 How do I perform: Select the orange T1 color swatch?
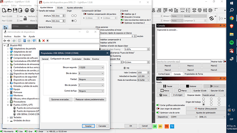167,126
